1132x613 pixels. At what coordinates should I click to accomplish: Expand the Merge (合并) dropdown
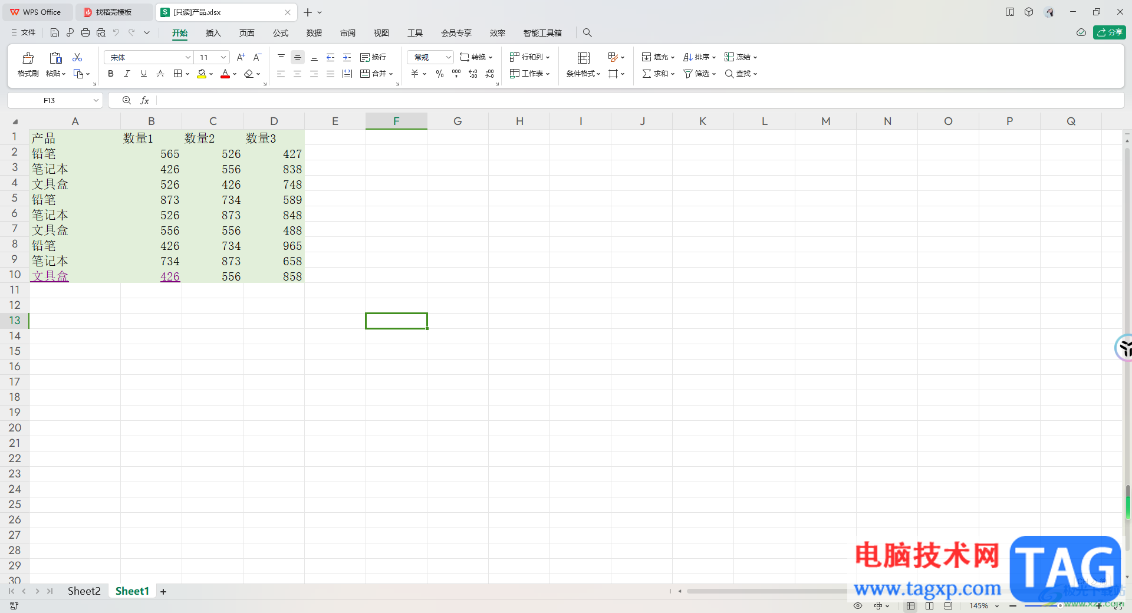[390, 74]
